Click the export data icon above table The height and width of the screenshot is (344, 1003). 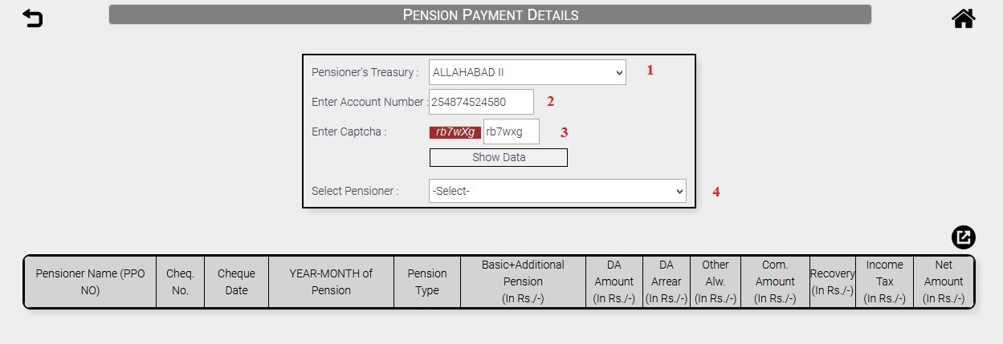pyautogui.click(x=963, y=237)
